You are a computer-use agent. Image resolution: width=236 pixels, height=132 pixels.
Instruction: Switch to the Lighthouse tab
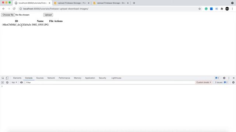(117, 78)
